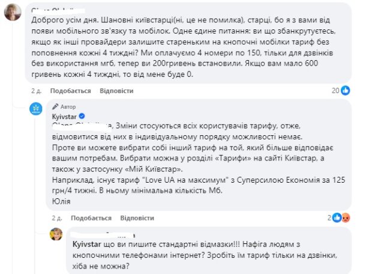Reply to the first comment with Відповісти
The width and height of the screenshot is (372, 274).
click(x=116, y=91)
